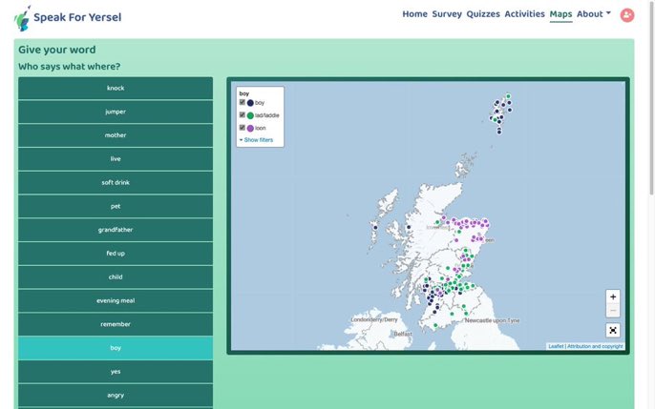
Task: Select the word jumper
Action: click(116, 112)
